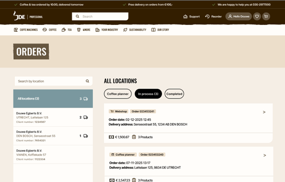Open the shopping cart icon

266,17
